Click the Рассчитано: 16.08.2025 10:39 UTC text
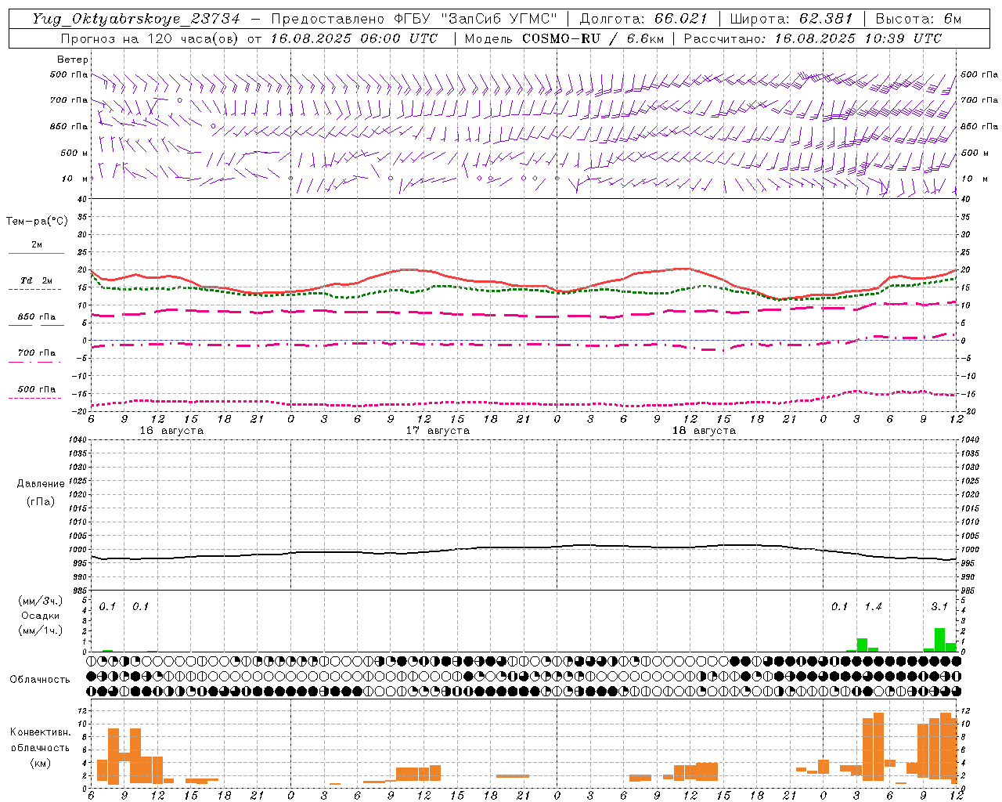1002x802 pixels. [x=813, y=38]
